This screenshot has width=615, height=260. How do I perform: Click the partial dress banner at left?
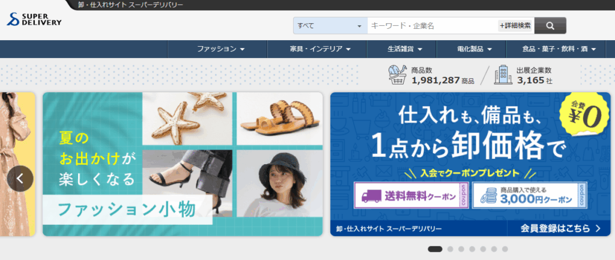point(17,164)
